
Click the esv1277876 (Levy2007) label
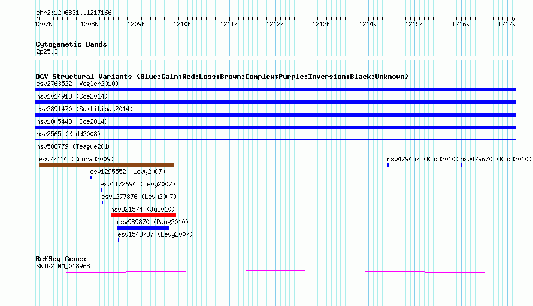(x=139, y=197)
